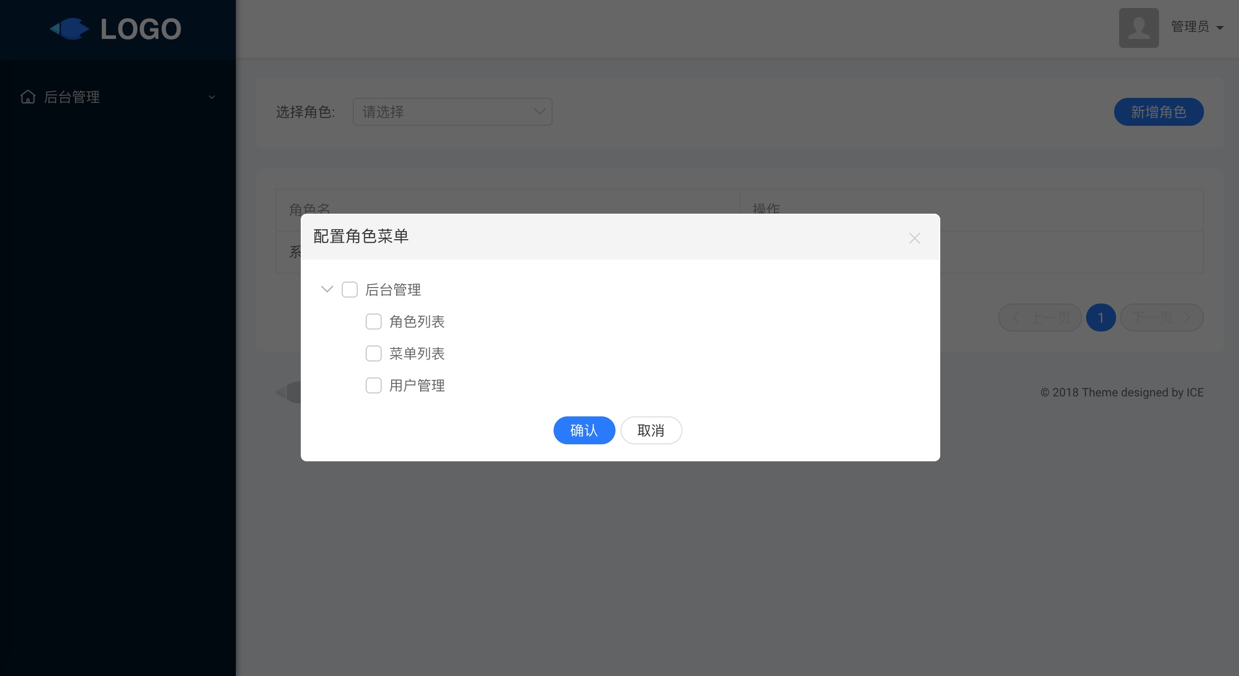The image size is (1239, 676).
Task: Expand the sidebar 后台管理 menu chevron
Action: pyautogui.click(x=212, y=97)
